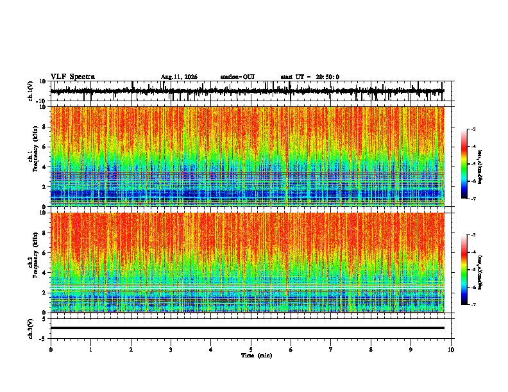Click the "ch.1(V)" waveform axis label
The image size is (508, 392).
pyautogui.click(x=30, y=91)
